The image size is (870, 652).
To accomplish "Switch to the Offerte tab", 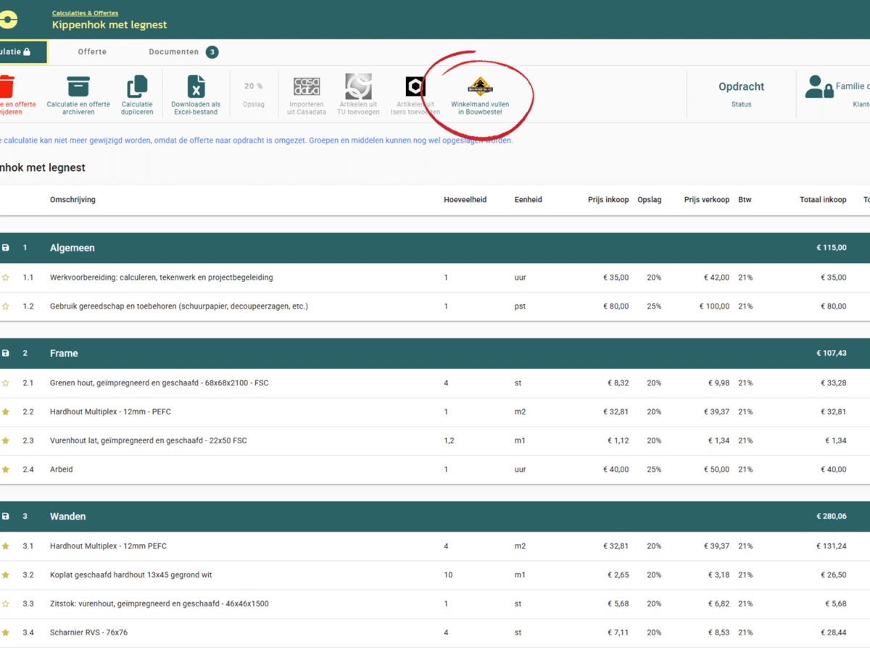I will coord(92,52).
